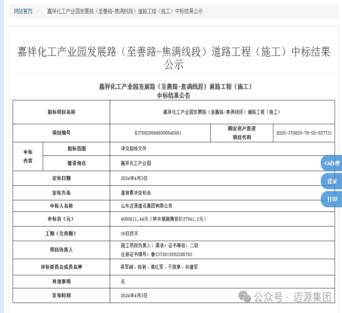
Task: Select the location value 嘉祥化工产业园
Action: click(136, 163)
